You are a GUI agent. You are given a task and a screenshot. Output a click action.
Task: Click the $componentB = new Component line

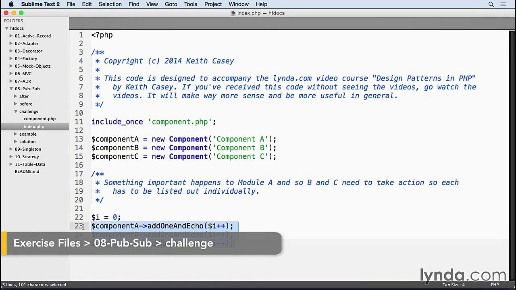(184, 148)
